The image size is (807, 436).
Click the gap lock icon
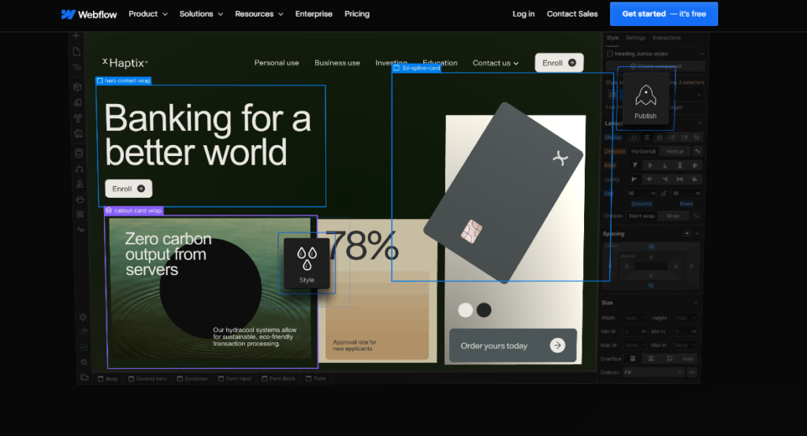point(664,193)
